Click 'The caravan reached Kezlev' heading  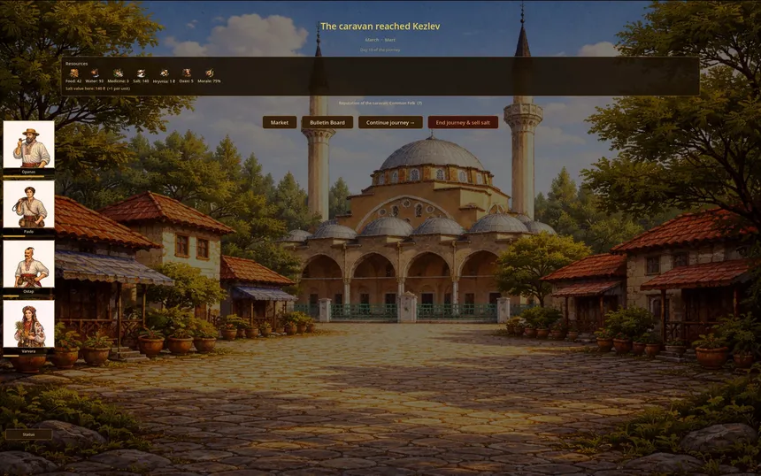pos(380,27)
